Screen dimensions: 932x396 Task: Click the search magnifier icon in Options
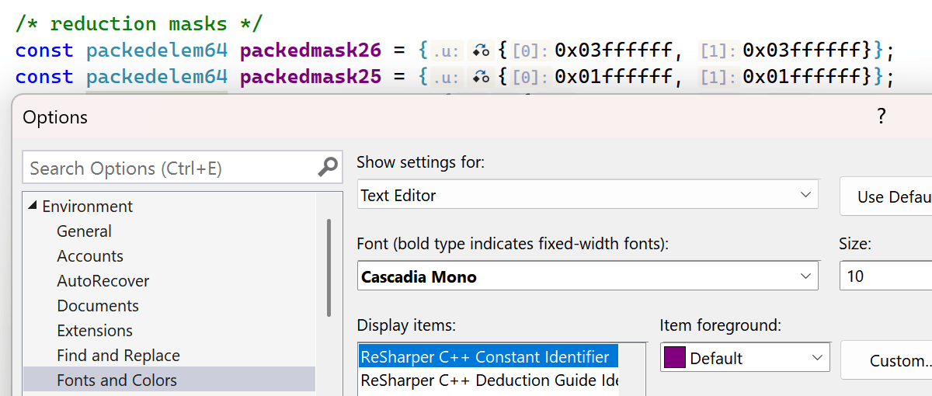[x=328, y=167]
